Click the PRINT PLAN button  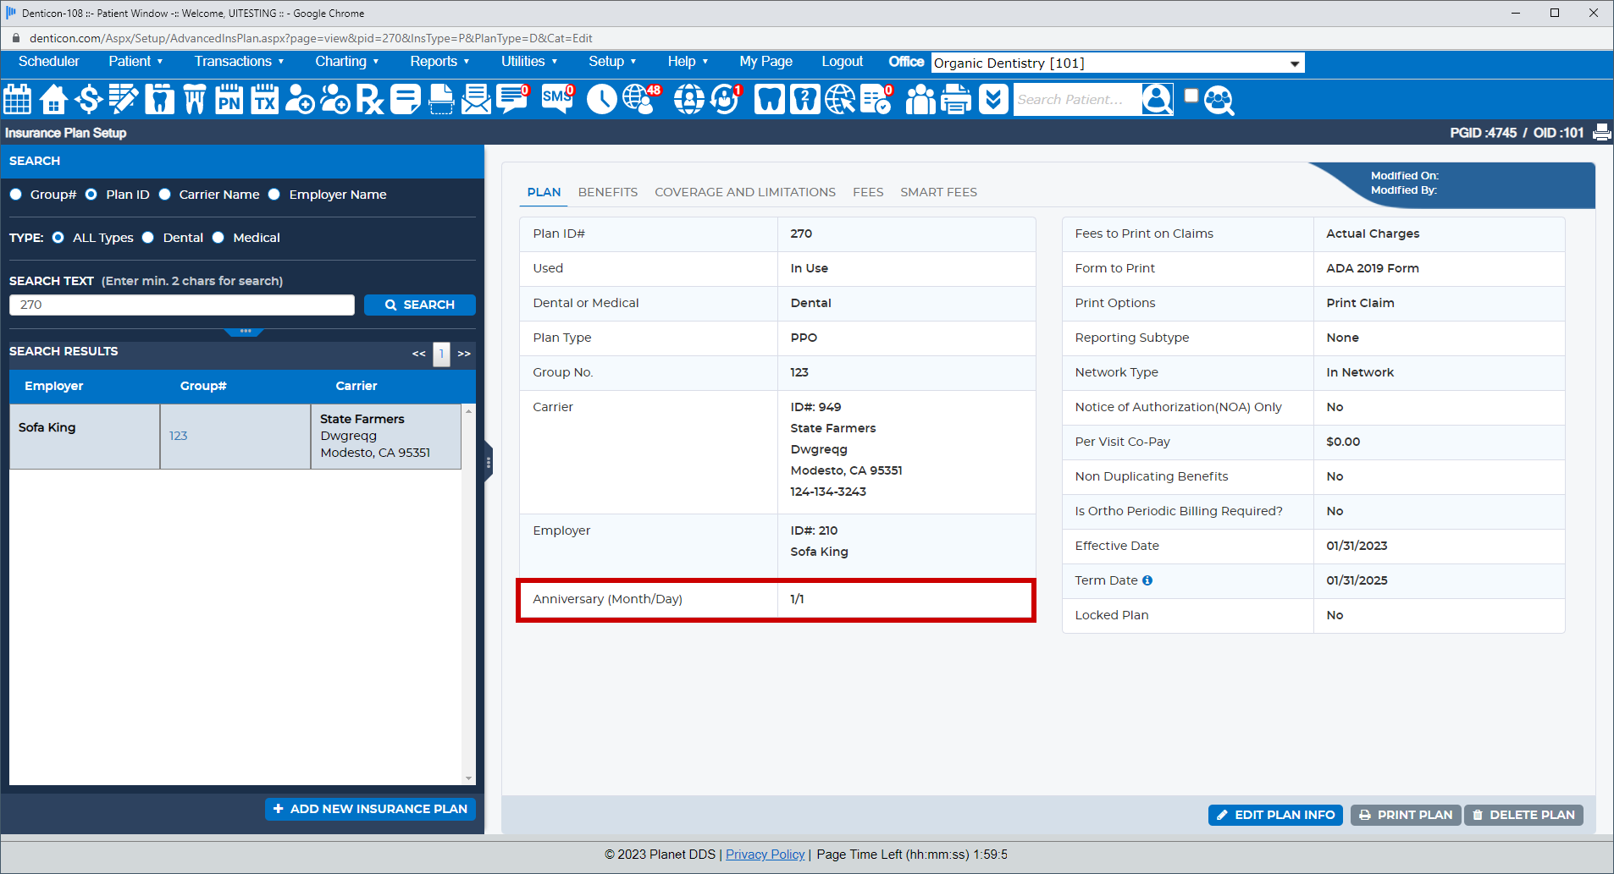(x=1406, y=815)
